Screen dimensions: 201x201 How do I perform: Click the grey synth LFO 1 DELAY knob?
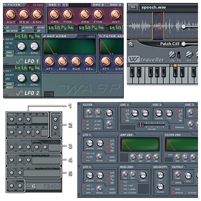coord(99,156)
